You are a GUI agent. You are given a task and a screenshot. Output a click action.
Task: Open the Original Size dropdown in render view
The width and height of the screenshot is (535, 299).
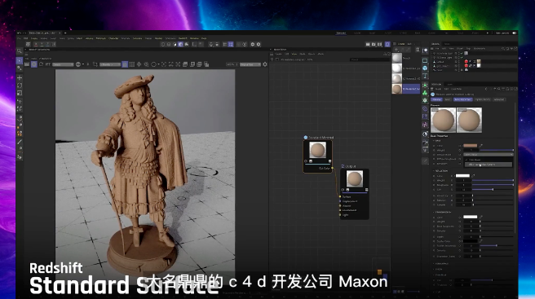click(250, 64)
